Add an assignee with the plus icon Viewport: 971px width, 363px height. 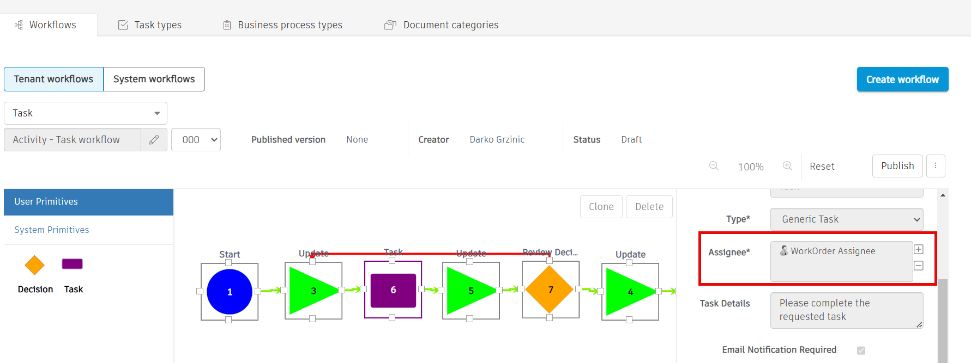[x=919, y=249]
